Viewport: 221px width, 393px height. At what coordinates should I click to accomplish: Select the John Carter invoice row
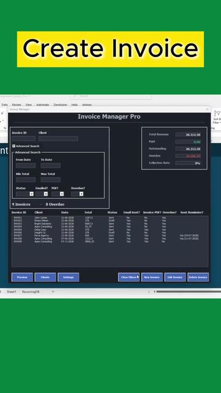[110, 218]
